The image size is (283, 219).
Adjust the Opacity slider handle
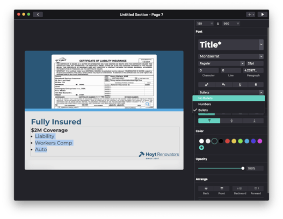point(243,169)
